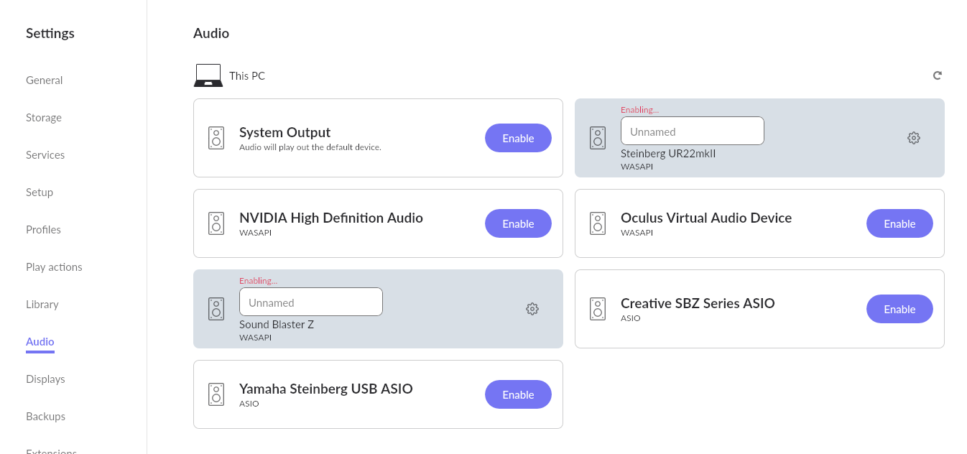Viewport: 967px width, 454px height.
Task: Click the System Output device title
Action: 285,133
